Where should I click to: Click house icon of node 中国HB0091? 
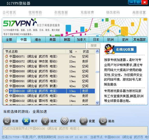tap(6, 81)
